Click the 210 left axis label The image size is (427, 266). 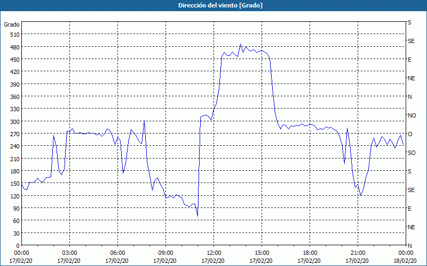pyautogui.click(x=15, y=159)
